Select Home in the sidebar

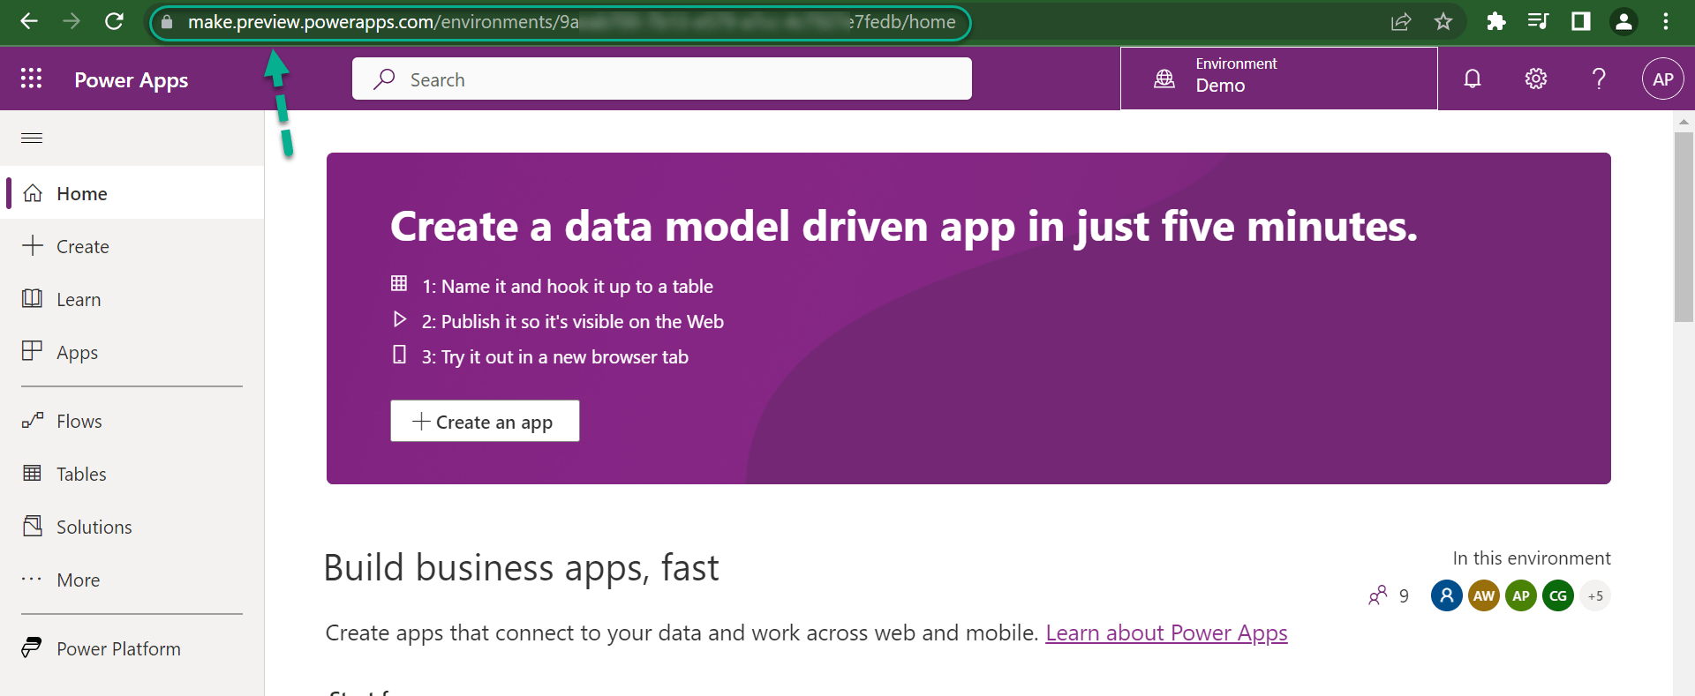132,193
